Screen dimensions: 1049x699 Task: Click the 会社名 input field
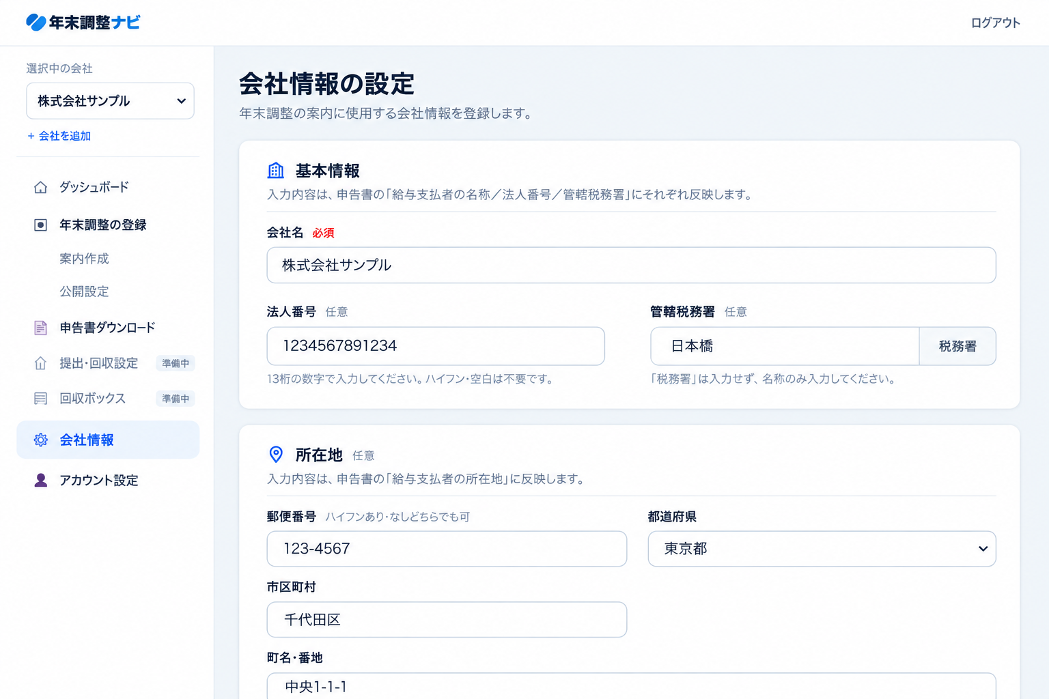(631, 265)
